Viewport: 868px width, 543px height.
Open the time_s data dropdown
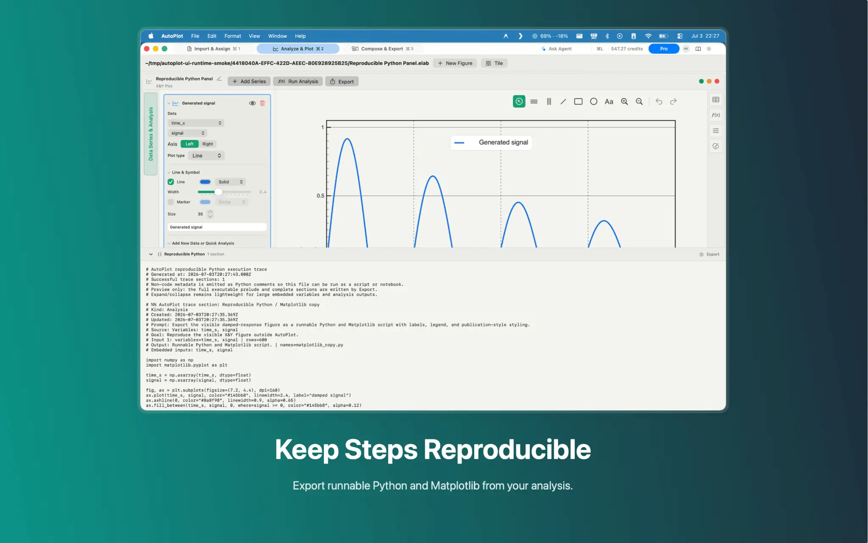(196, 123)
